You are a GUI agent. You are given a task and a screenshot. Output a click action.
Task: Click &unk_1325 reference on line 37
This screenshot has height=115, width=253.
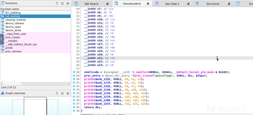click(x=103, y=104)
